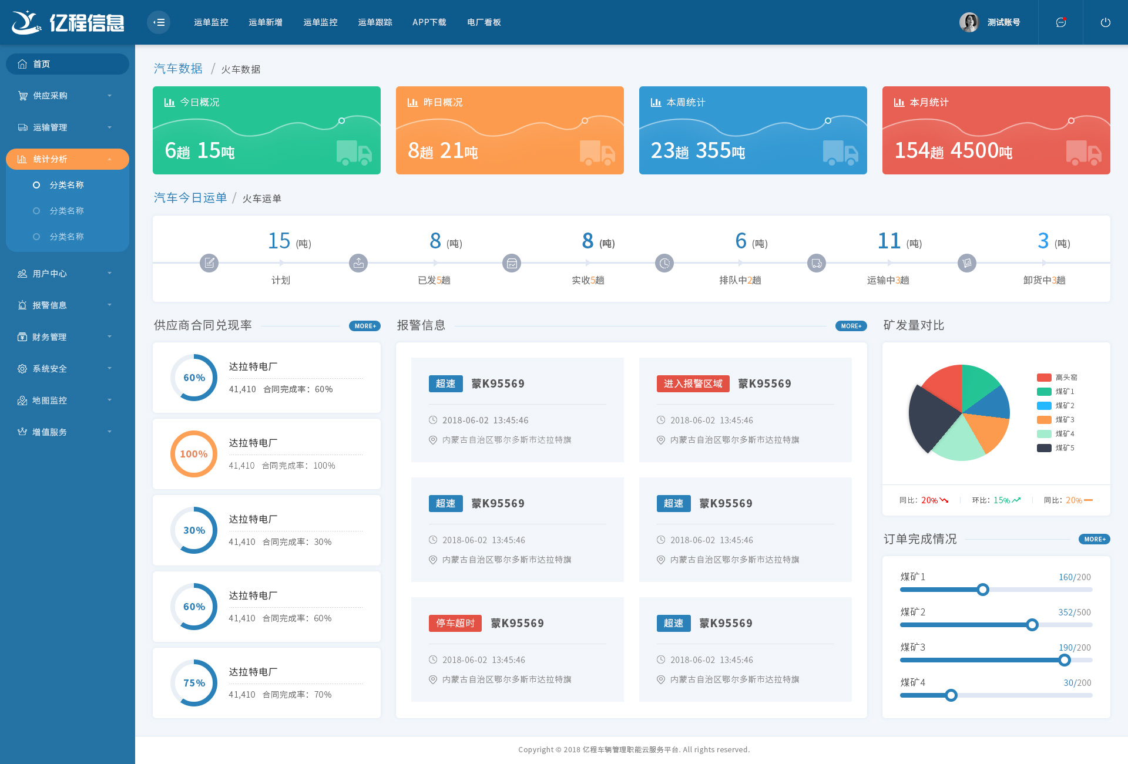Screen dimensions: 1128x764
Task: Switch to the 火车数据 tab
Action: click(x=240, y=69)
